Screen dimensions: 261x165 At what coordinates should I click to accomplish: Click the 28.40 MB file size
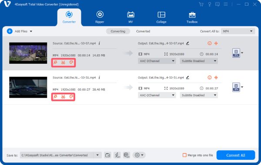99,89
